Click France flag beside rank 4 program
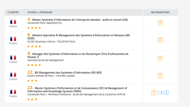The height and width of the screenshot is (107, 190). pyautogui.click(x=13, y=22)
